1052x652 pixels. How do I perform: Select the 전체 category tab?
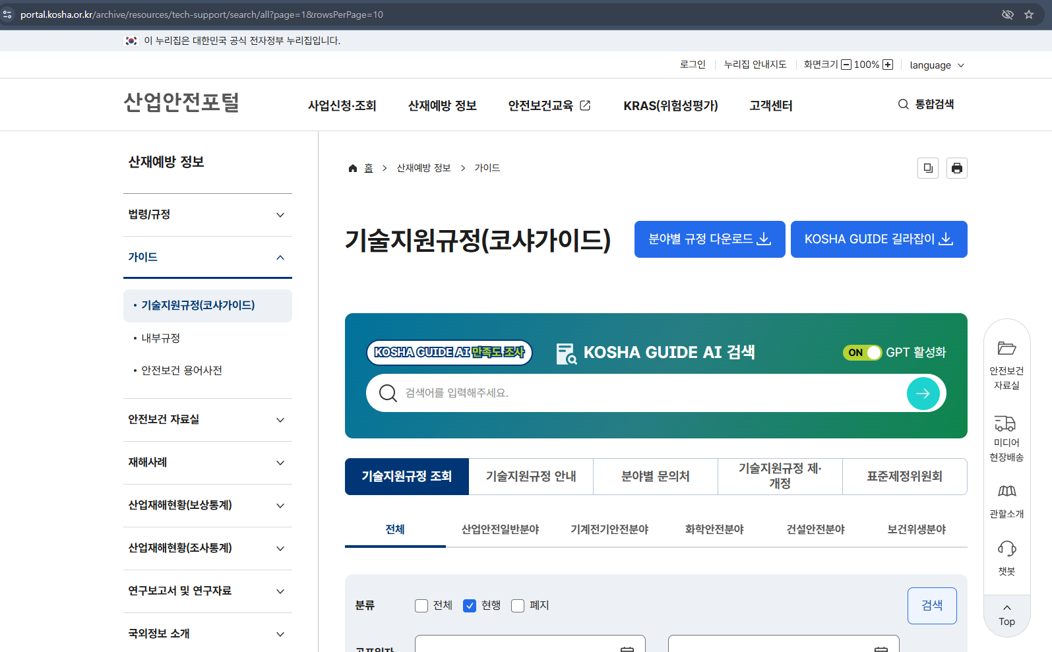click(x=395, y=529)
